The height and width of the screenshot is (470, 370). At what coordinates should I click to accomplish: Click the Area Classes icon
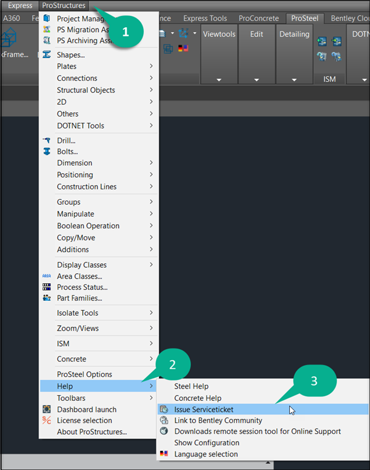click(47, 276)
